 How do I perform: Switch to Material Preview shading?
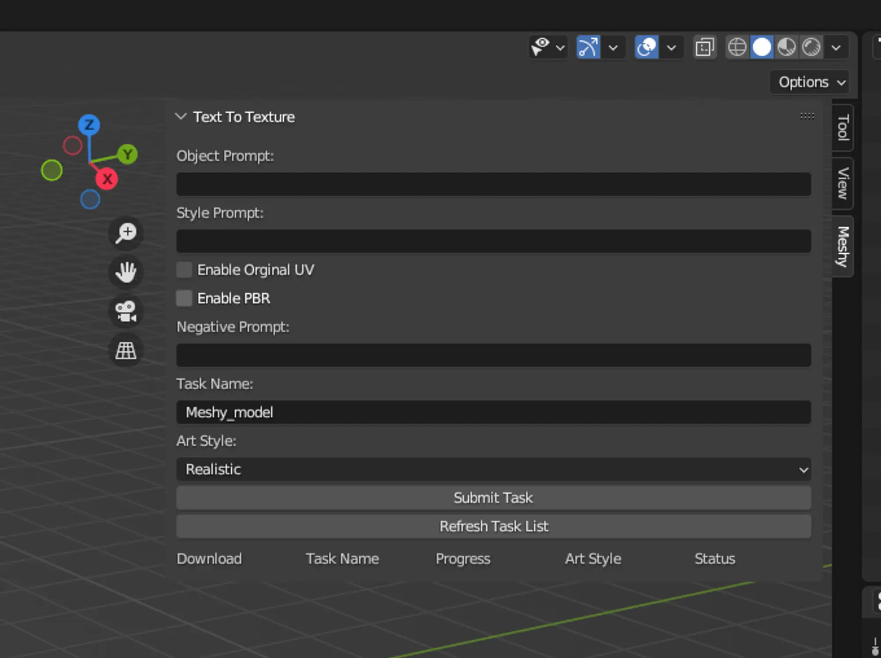pyautogui.click(x=787, y=47)
